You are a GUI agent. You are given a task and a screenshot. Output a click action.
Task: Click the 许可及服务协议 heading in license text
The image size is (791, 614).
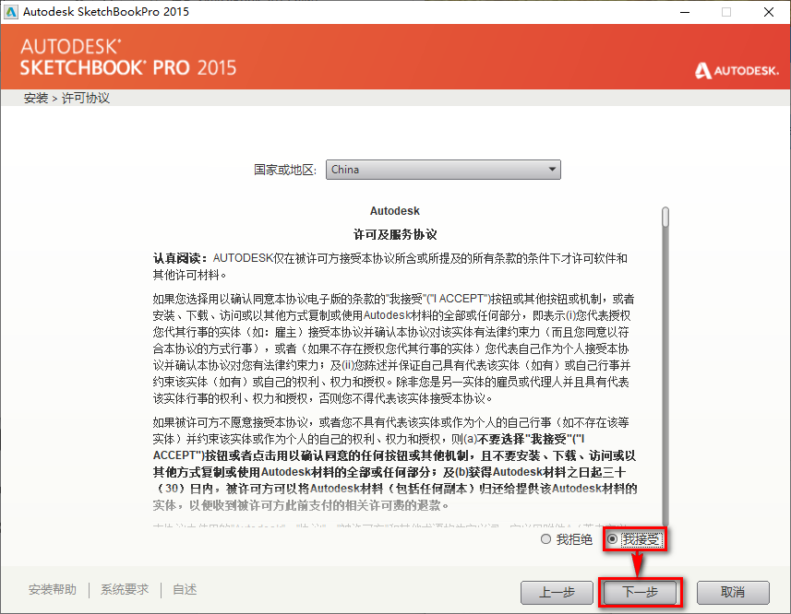395,234
